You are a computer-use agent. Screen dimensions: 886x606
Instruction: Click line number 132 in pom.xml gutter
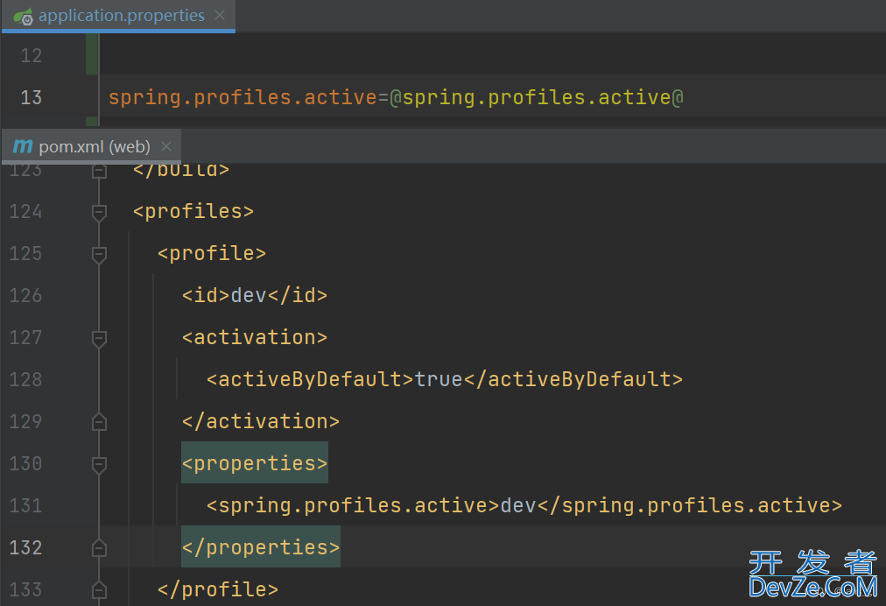(25, 547)
